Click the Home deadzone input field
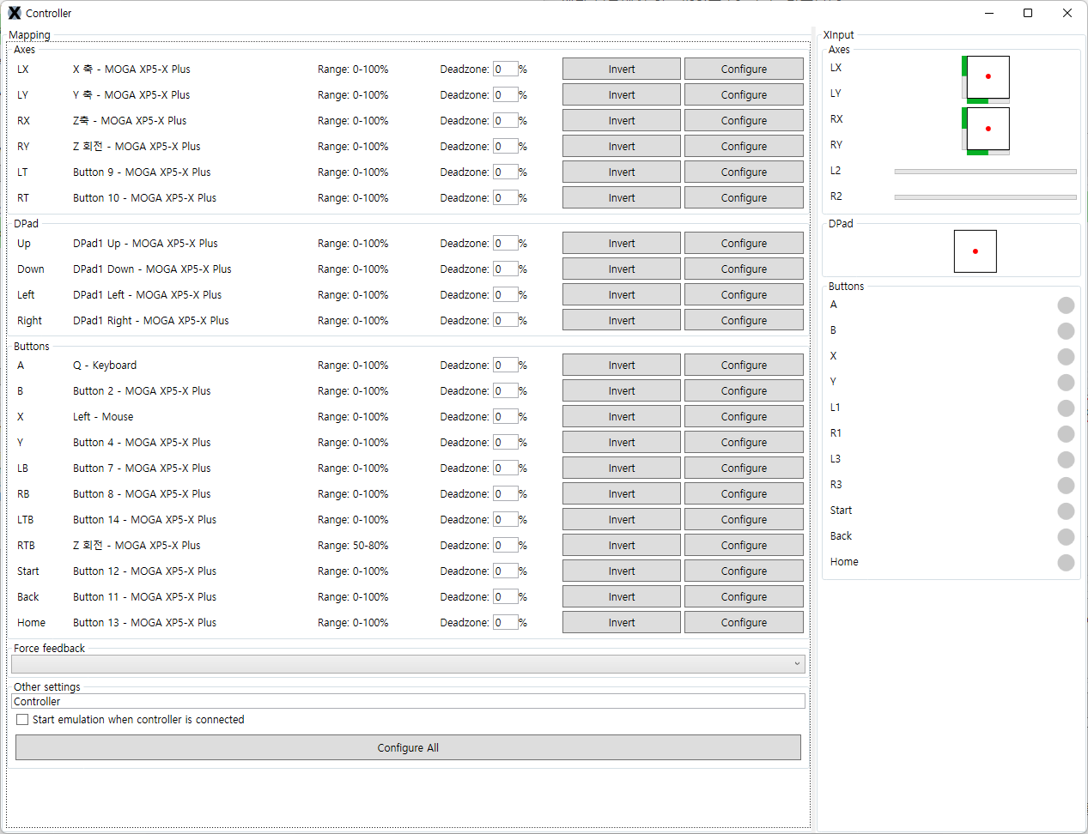 505,622
